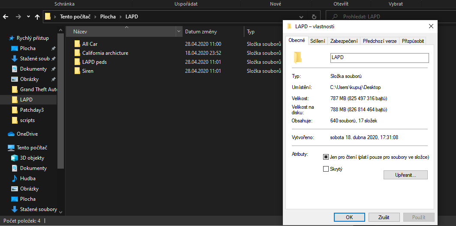Switch to Sdílení tab

318,41
